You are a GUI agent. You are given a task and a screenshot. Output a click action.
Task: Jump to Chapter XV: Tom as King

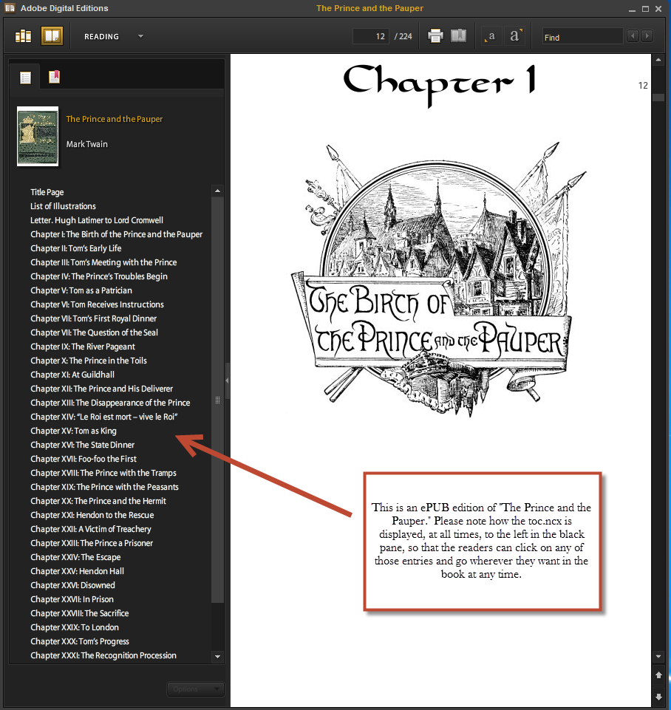[73, 431]
